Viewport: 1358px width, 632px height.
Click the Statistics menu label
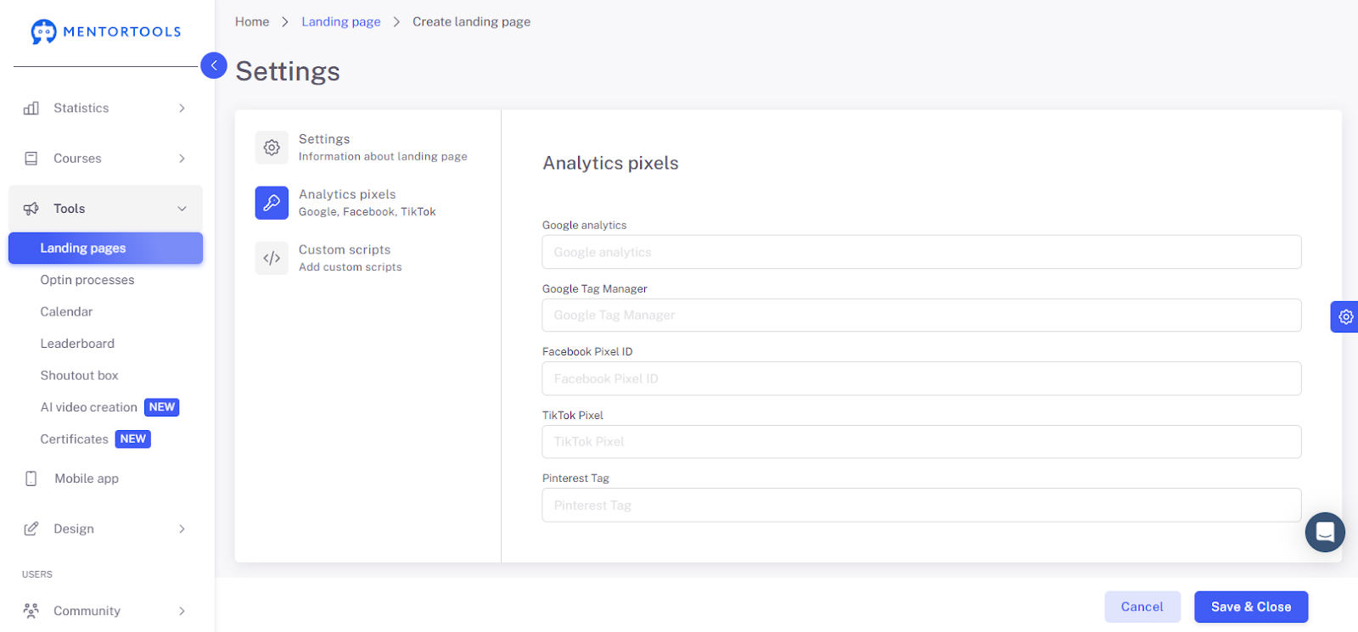pyautogui.click(x=81, y=108)
